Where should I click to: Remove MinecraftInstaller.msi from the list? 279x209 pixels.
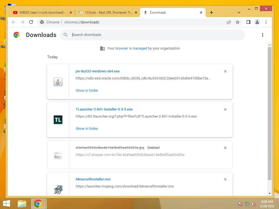tap(225, 179)
